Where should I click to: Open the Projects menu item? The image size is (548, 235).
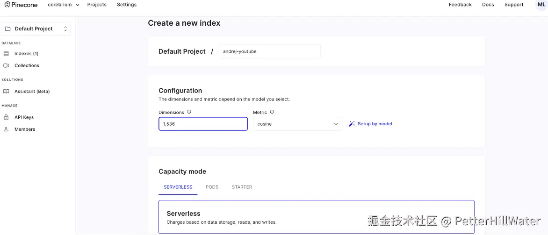pos(97,5)
